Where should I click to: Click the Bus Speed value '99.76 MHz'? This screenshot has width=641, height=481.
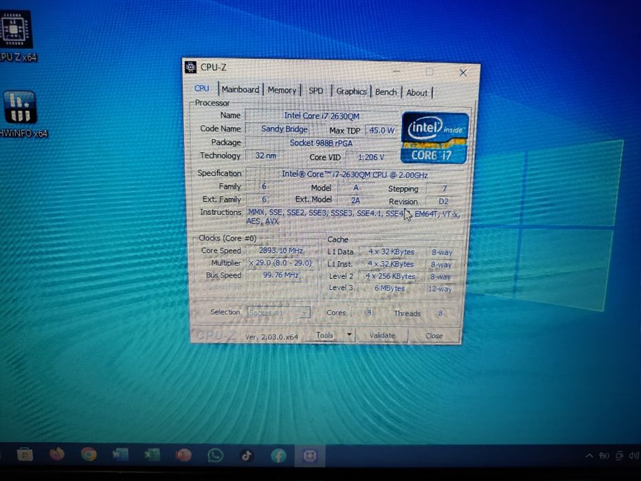click(281, 275)
